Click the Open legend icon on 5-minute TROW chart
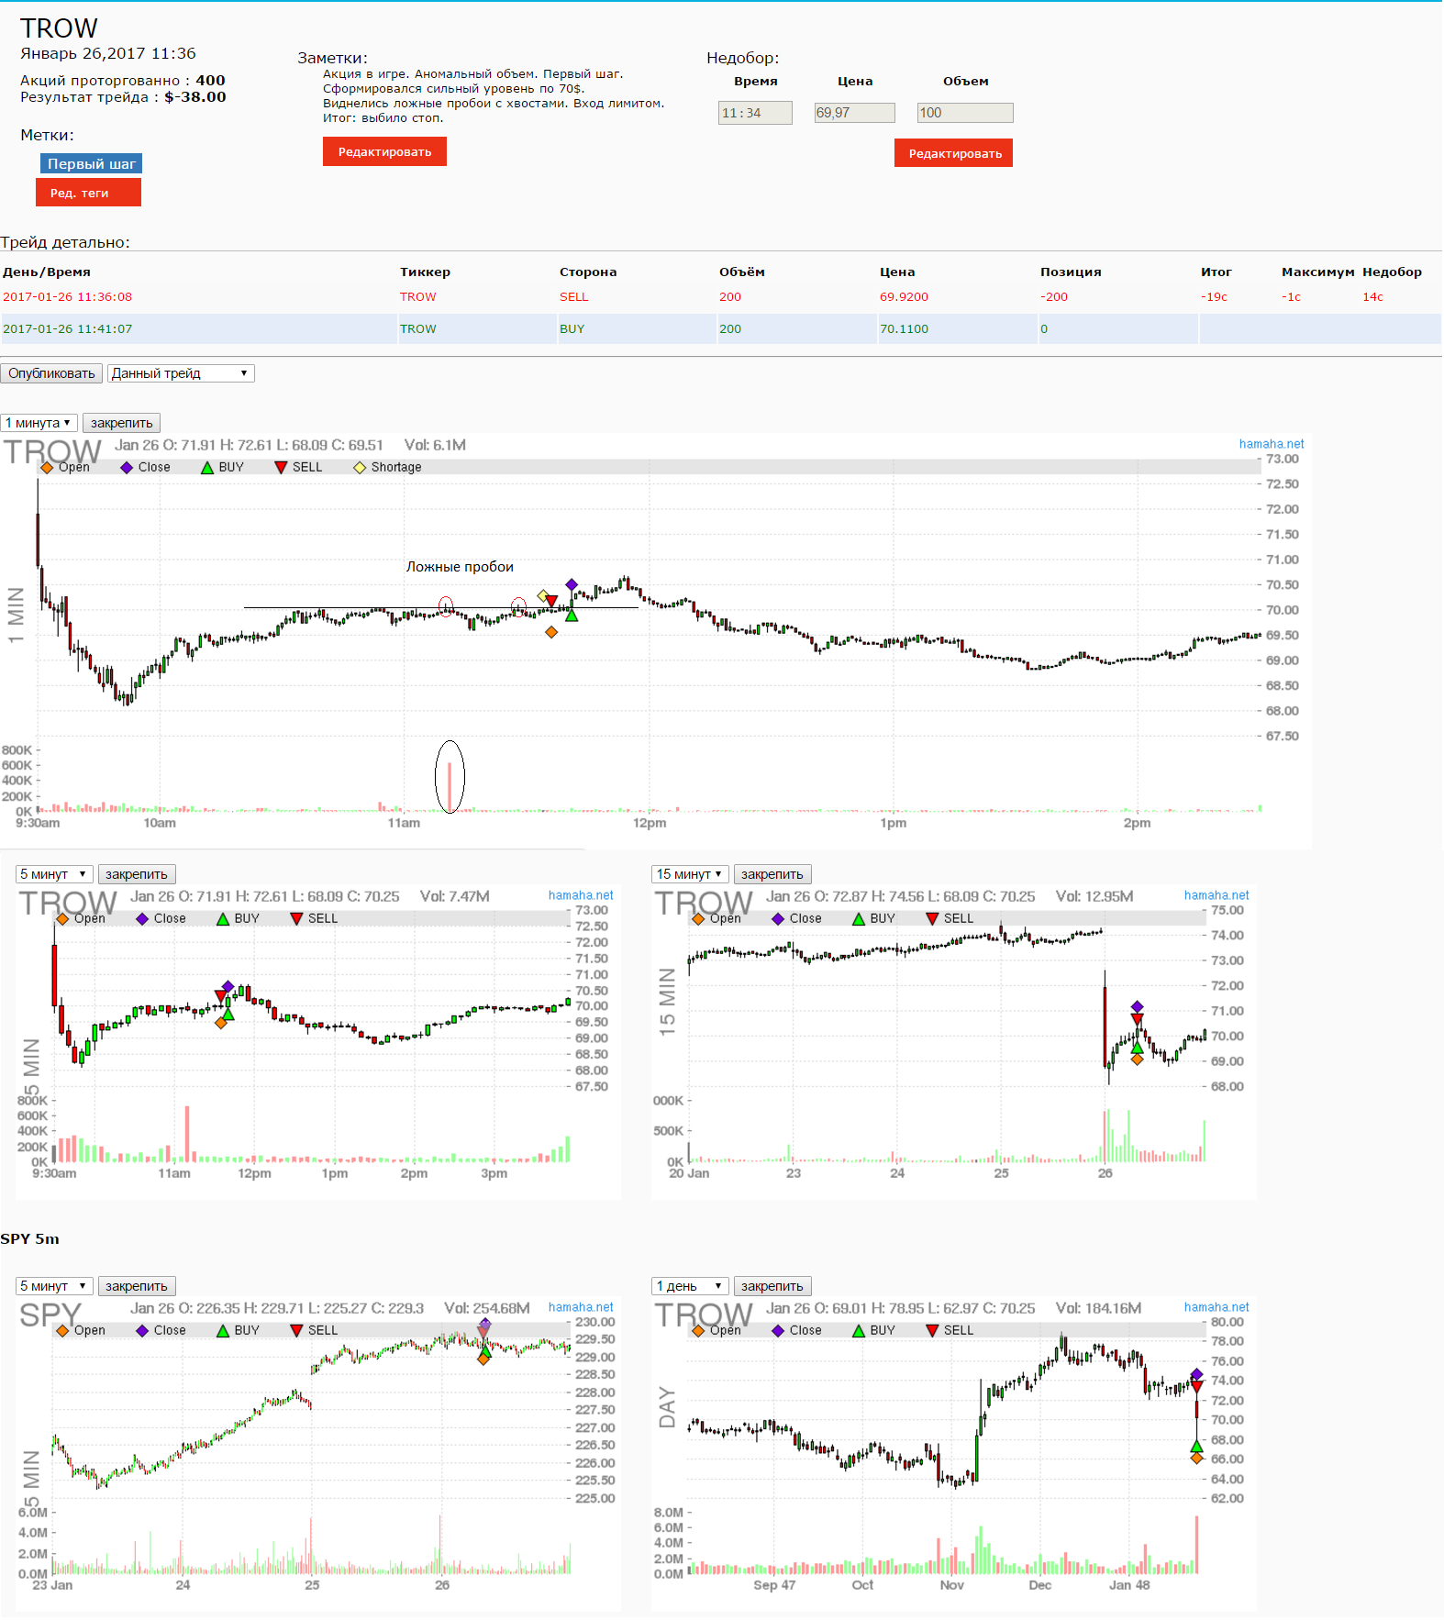The width and height of the screenshot is (1444, 1620). point(62,919)
